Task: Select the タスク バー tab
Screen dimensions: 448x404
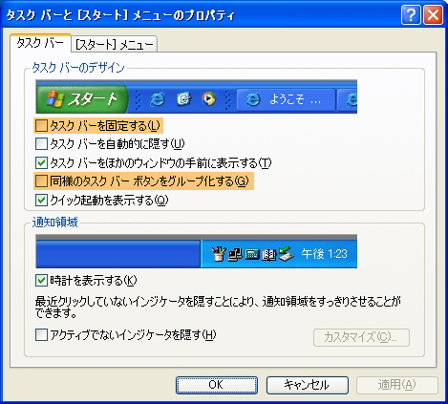Action: click(40, 43)
